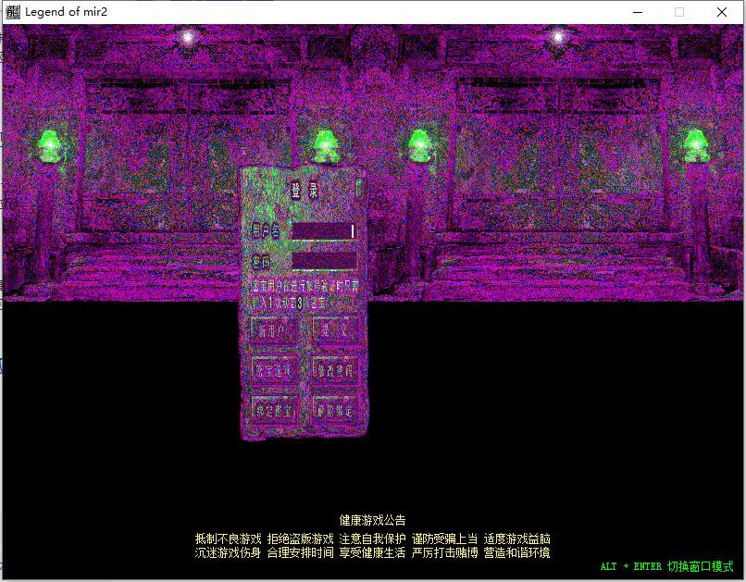Open 修改密码 to change password
The width and height of the screenshot is (746, 582).
click(334, 369)
